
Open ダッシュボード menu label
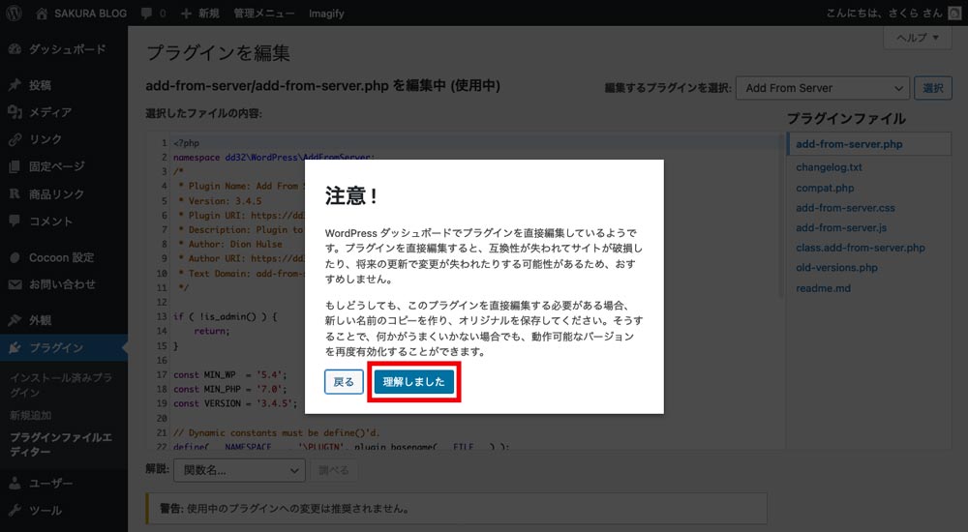[68, 48]
